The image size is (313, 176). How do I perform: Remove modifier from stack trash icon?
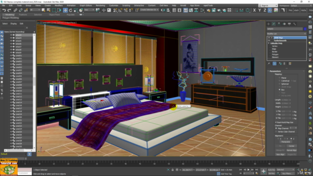click(x=285, y=64)
